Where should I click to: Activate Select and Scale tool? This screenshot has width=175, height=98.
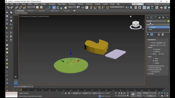pyautogui.click(x=62, y=8)
